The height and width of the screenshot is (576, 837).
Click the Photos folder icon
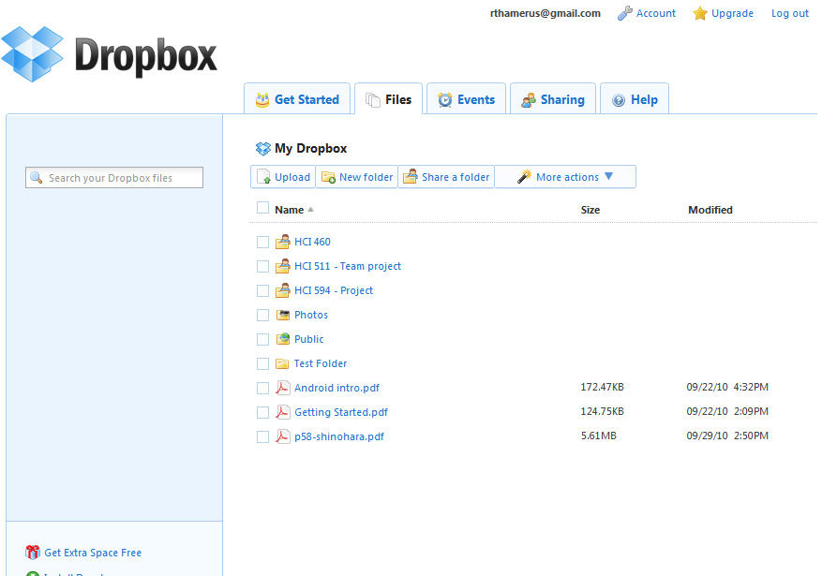pos(283,315)
